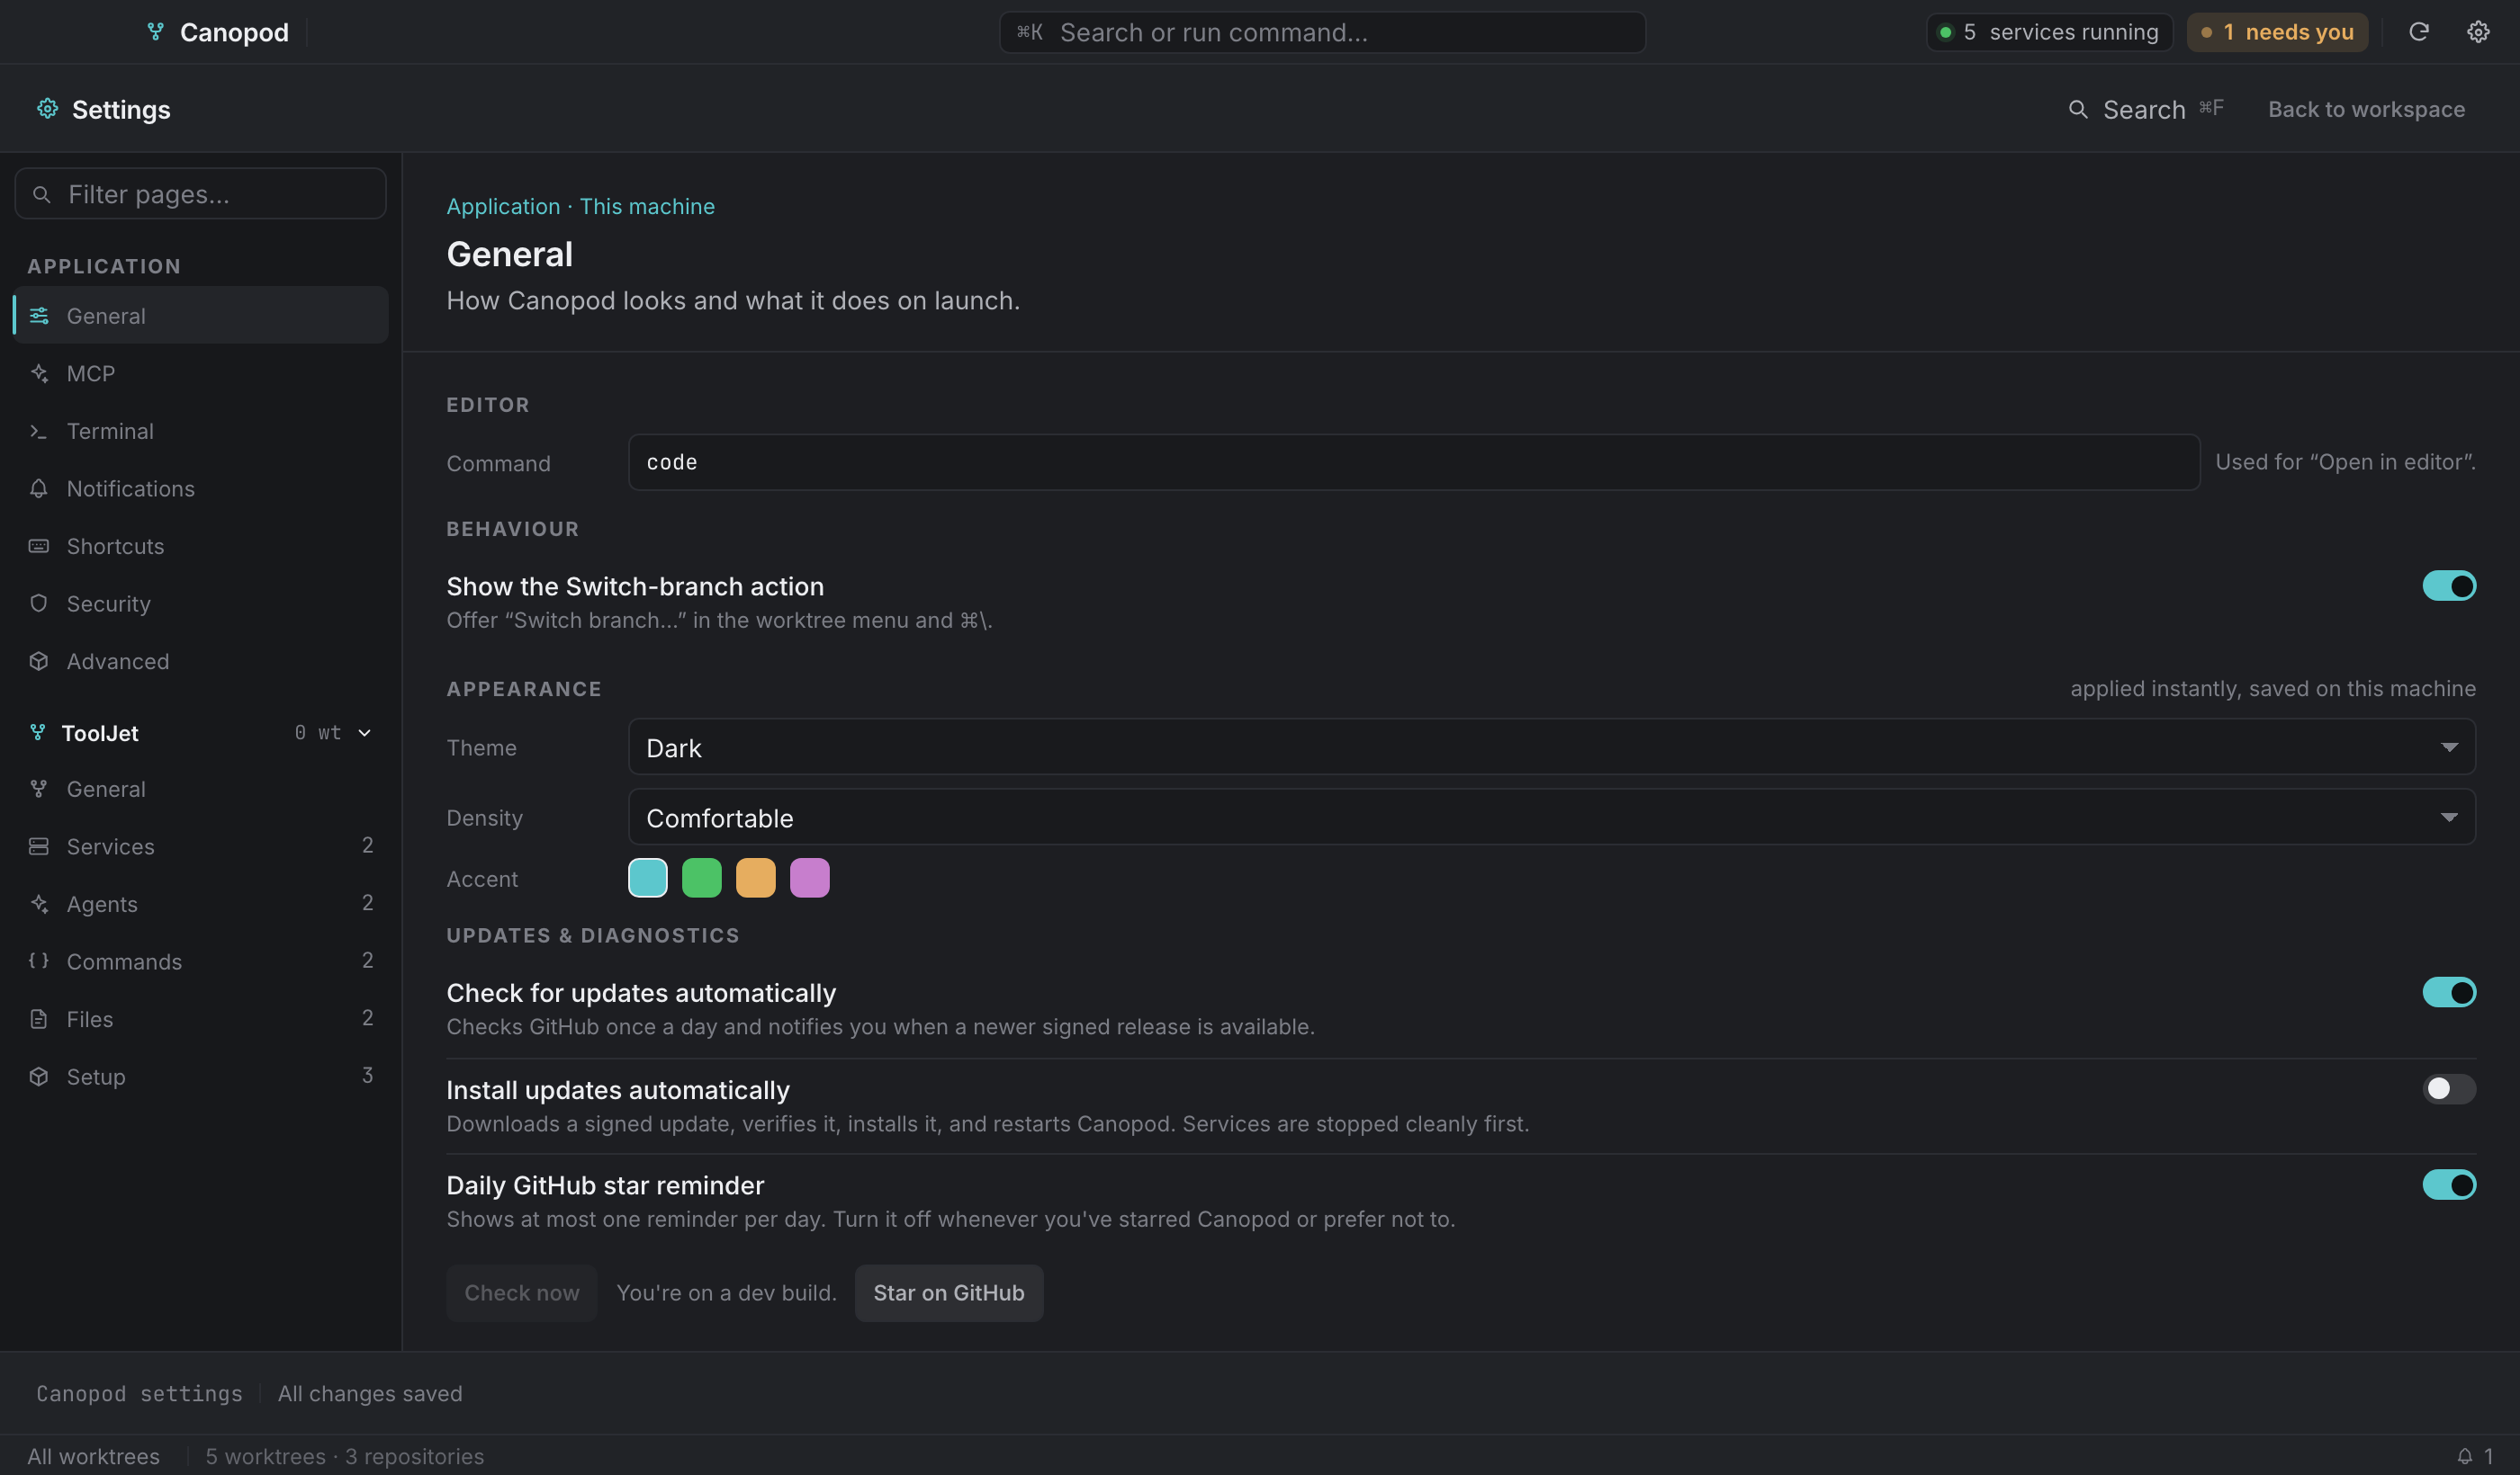Click the notification bell in status bar
The height and width of the screenshot is (1475, 2520).
coord(2464,1456)
